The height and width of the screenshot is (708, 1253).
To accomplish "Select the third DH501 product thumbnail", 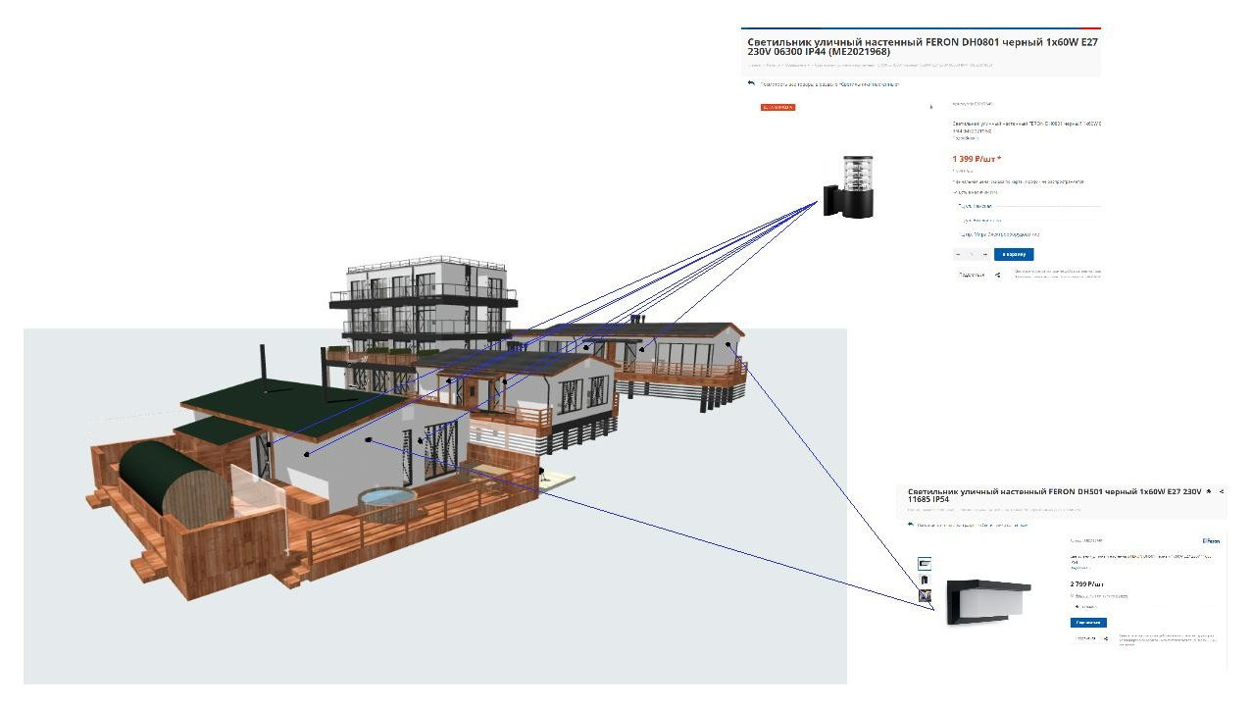I will pos(924,595).
